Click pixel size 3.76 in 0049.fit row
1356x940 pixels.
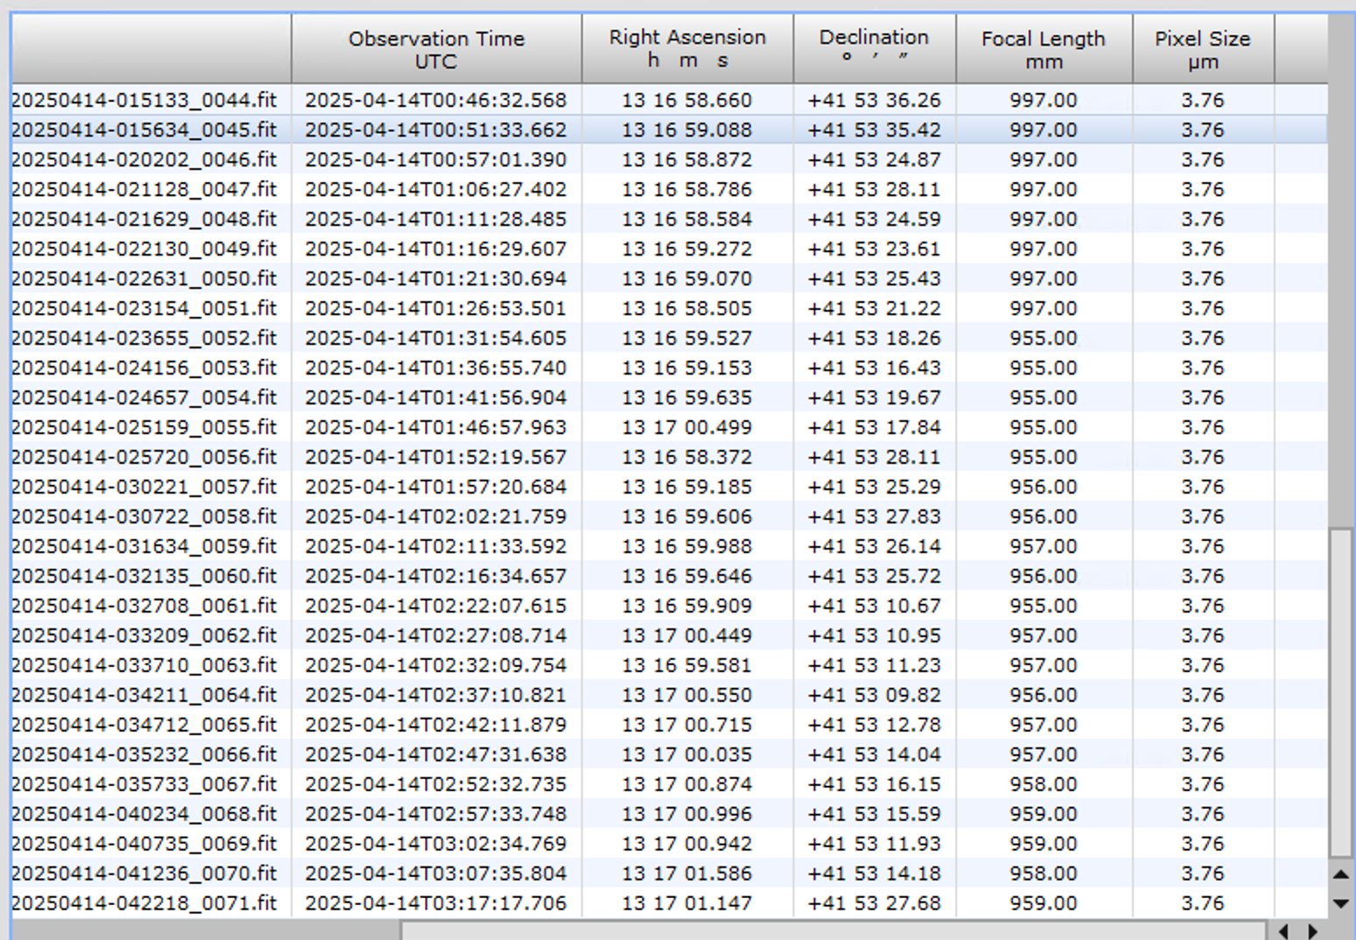click(1203, 249)
